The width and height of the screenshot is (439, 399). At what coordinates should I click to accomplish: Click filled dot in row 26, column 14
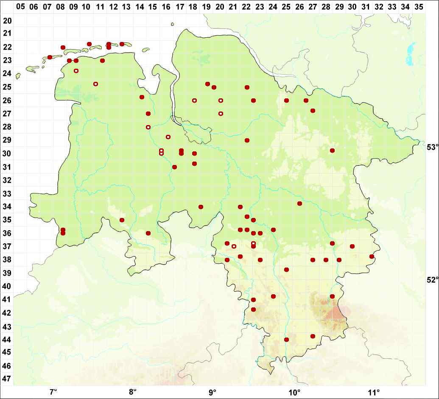[142, 97]
